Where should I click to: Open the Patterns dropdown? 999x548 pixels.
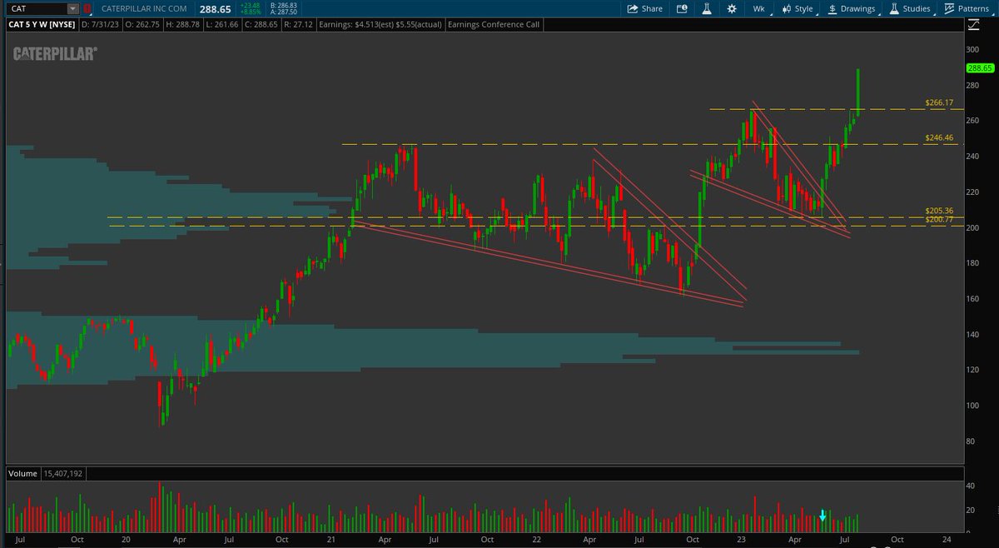click(970, 8)
